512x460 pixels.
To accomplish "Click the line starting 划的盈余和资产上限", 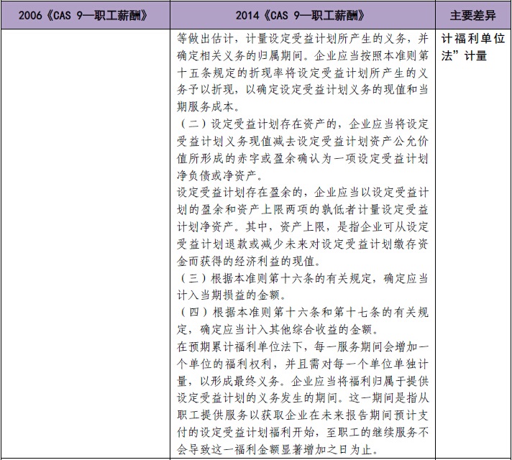I will pyautogui.click(x=302, y=210).
